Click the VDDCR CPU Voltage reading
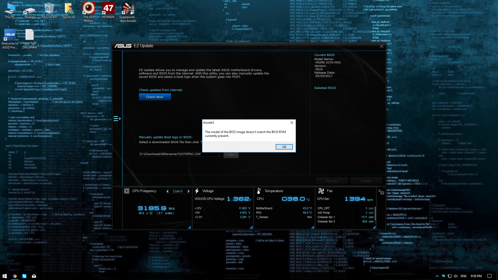Image resolution: width=498 pixels, height=280 pixels. click(x=222, y=200)
